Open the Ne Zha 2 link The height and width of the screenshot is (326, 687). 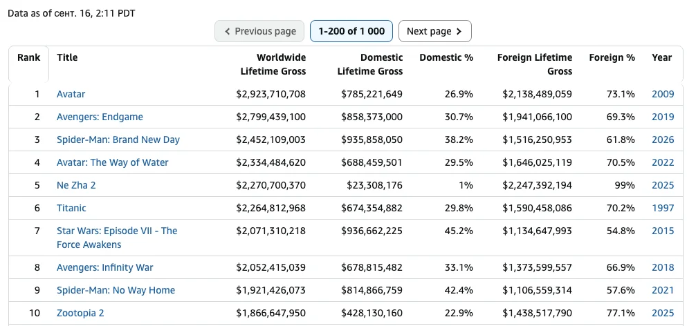pos(76,185)
